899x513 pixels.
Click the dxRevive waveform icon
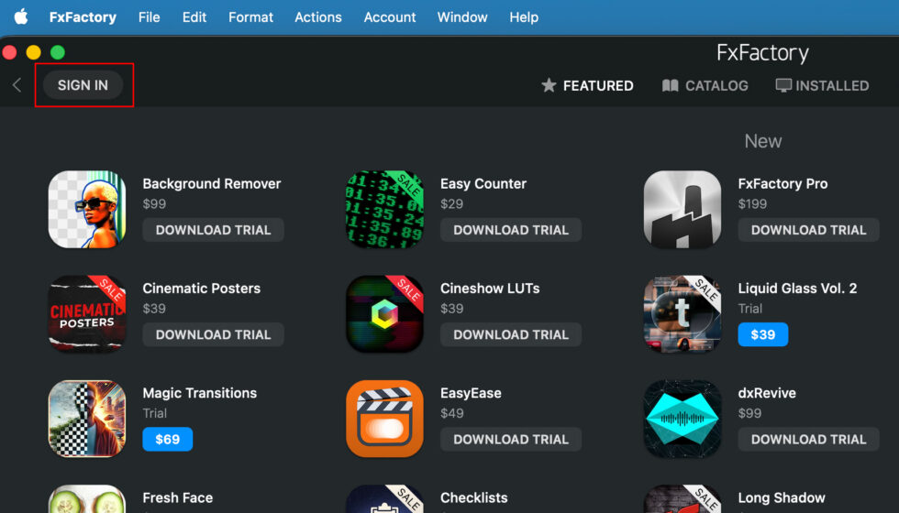coord(683,419)
